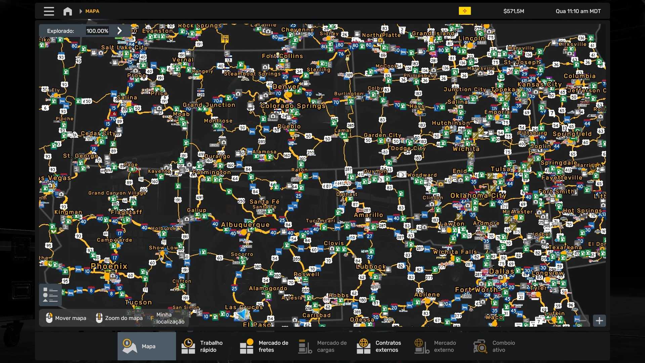
Task: Select the Mapa tab
Action: [146, 346]
